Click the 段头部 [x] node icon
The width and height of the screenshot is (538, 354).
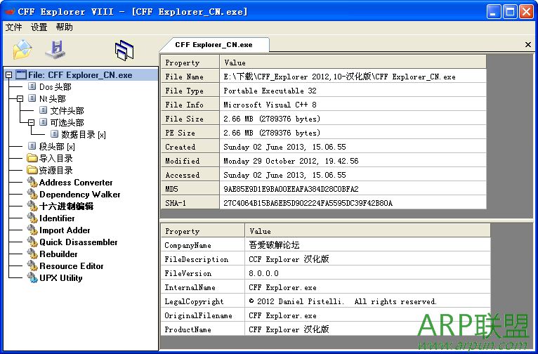click(32, 146)
